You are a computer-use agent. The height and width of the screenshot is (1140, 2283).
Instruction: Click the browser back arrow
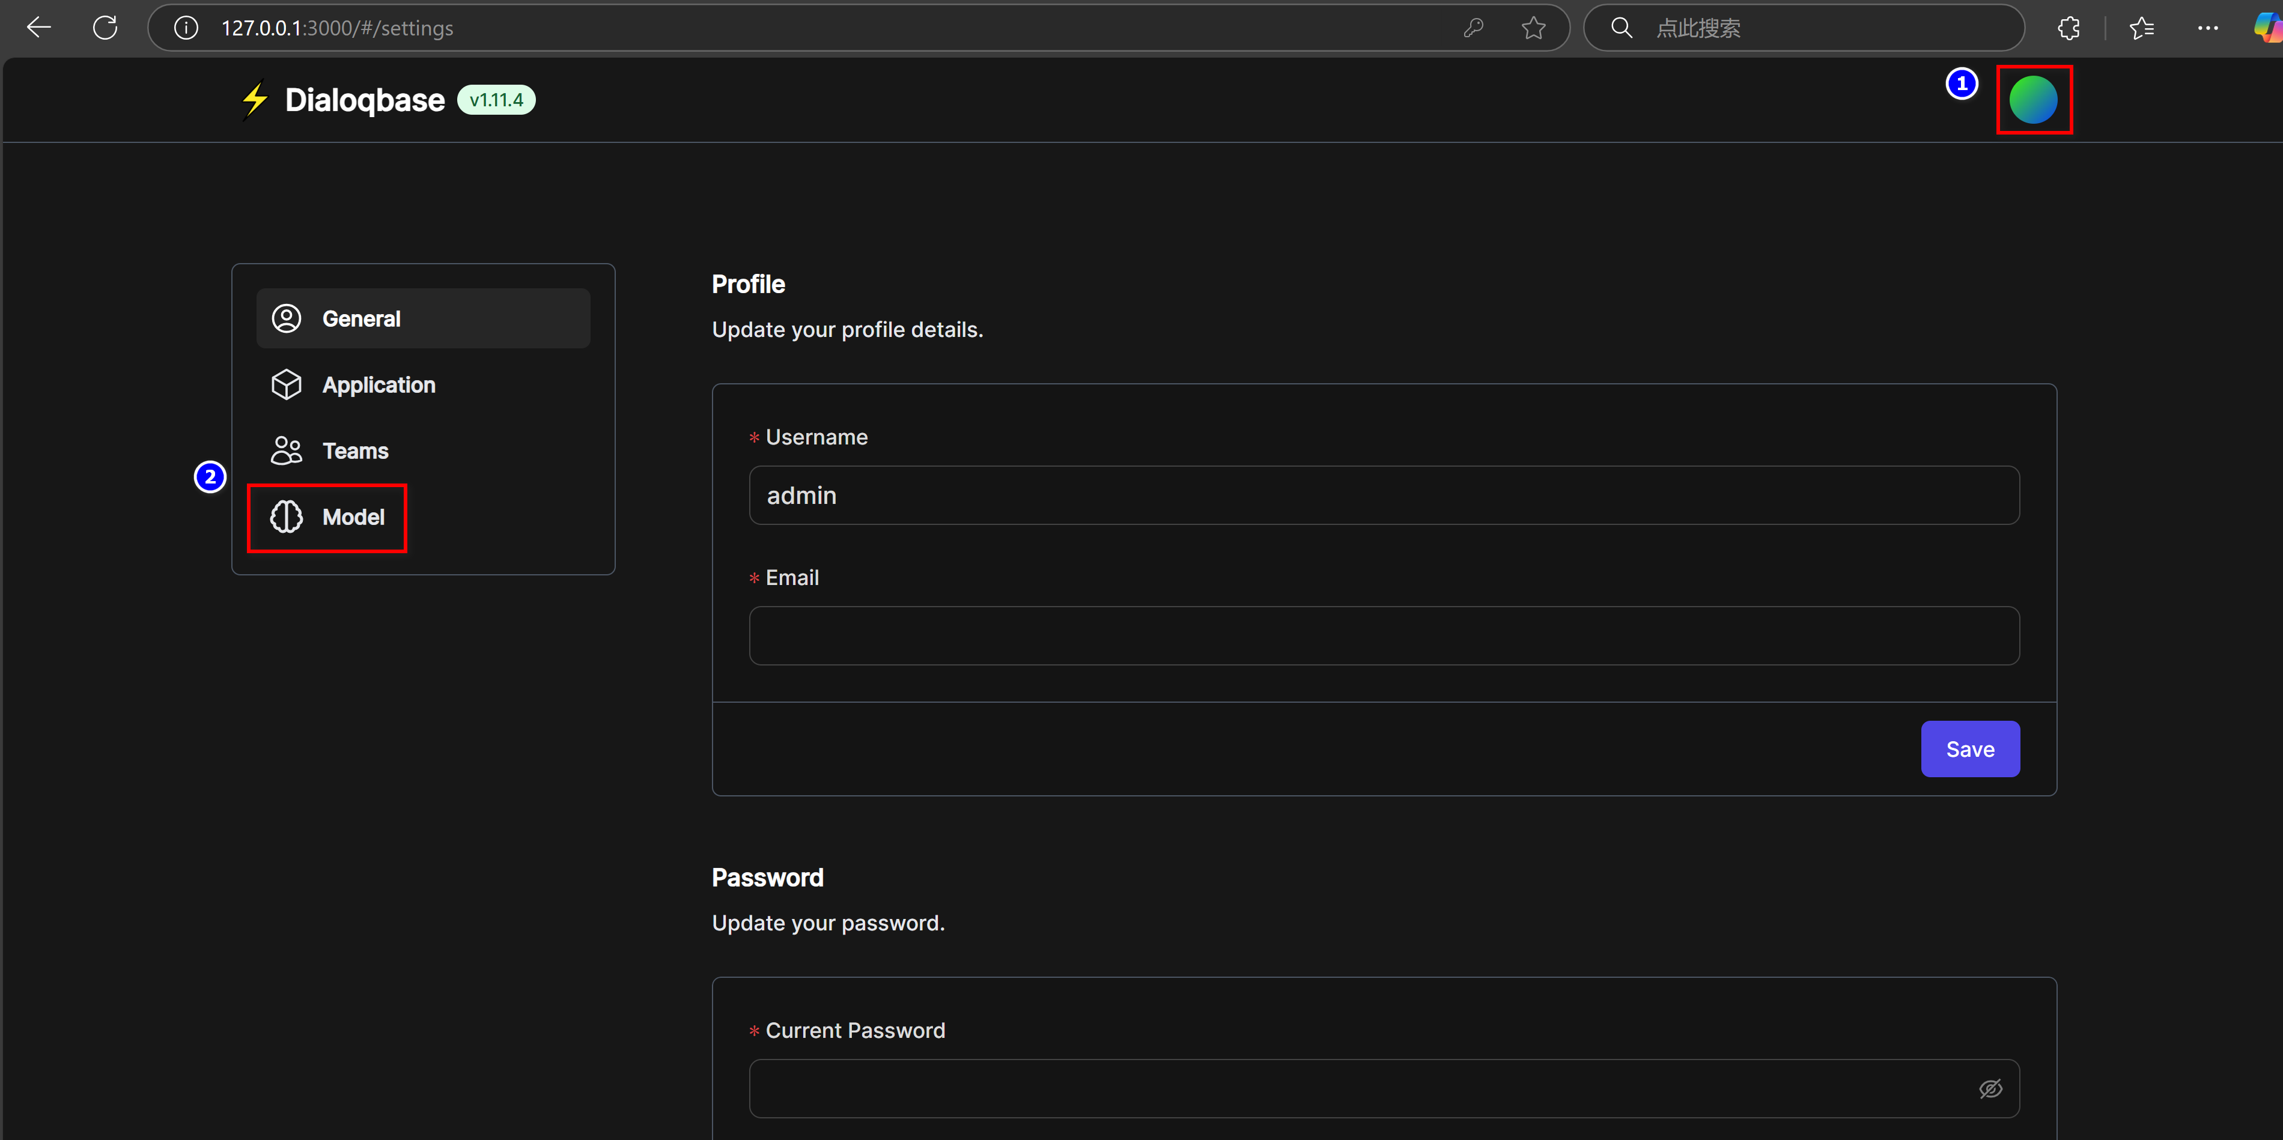click(x=39, y=28)
